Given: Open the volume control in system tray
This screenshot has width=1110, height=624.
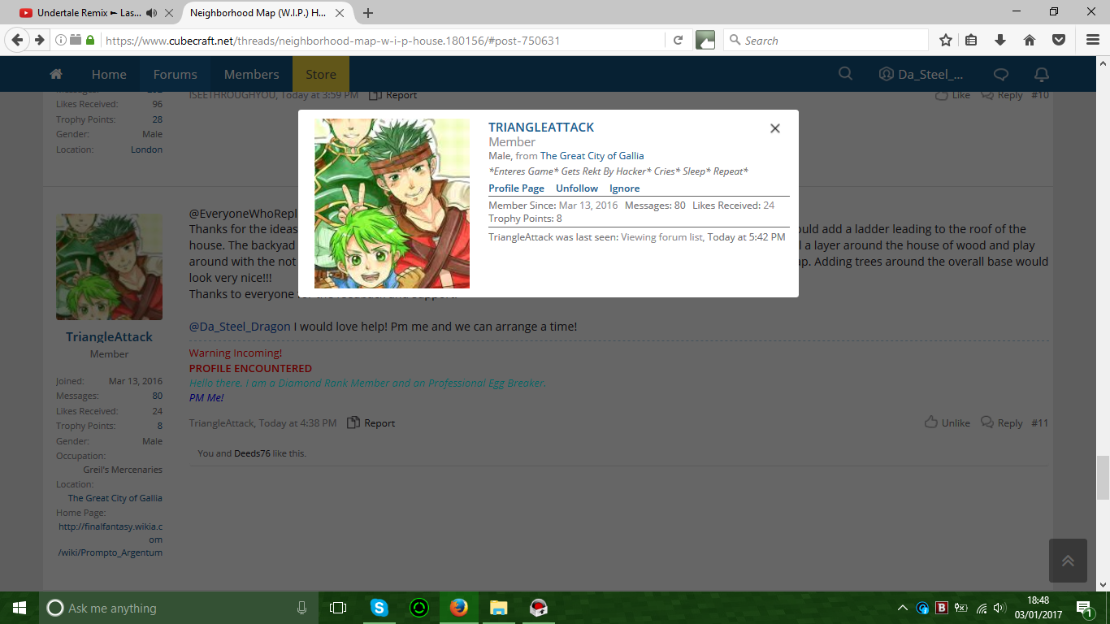Looking at the screenshot, I should point(999,608).
